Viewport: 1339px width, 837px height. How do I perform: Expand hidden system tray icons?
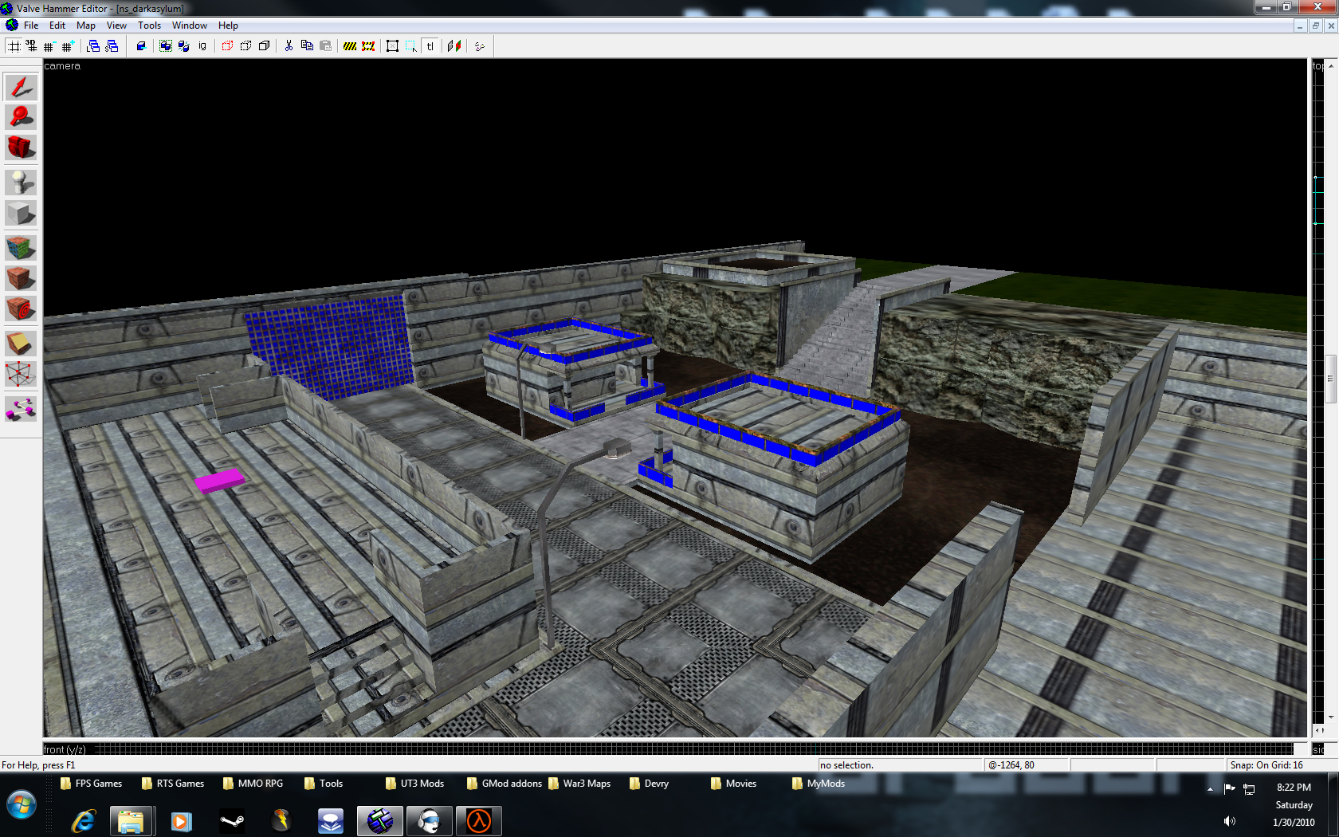1210,788
